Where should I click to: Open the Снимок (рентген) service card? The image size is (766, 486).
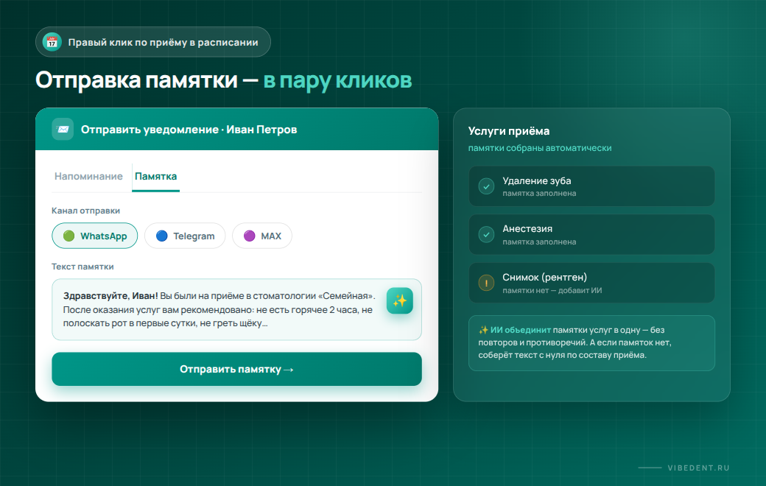coord(591,283)
